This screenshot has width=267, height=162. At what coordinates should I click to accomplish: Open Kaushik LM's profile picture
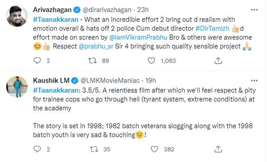(17, 87)
